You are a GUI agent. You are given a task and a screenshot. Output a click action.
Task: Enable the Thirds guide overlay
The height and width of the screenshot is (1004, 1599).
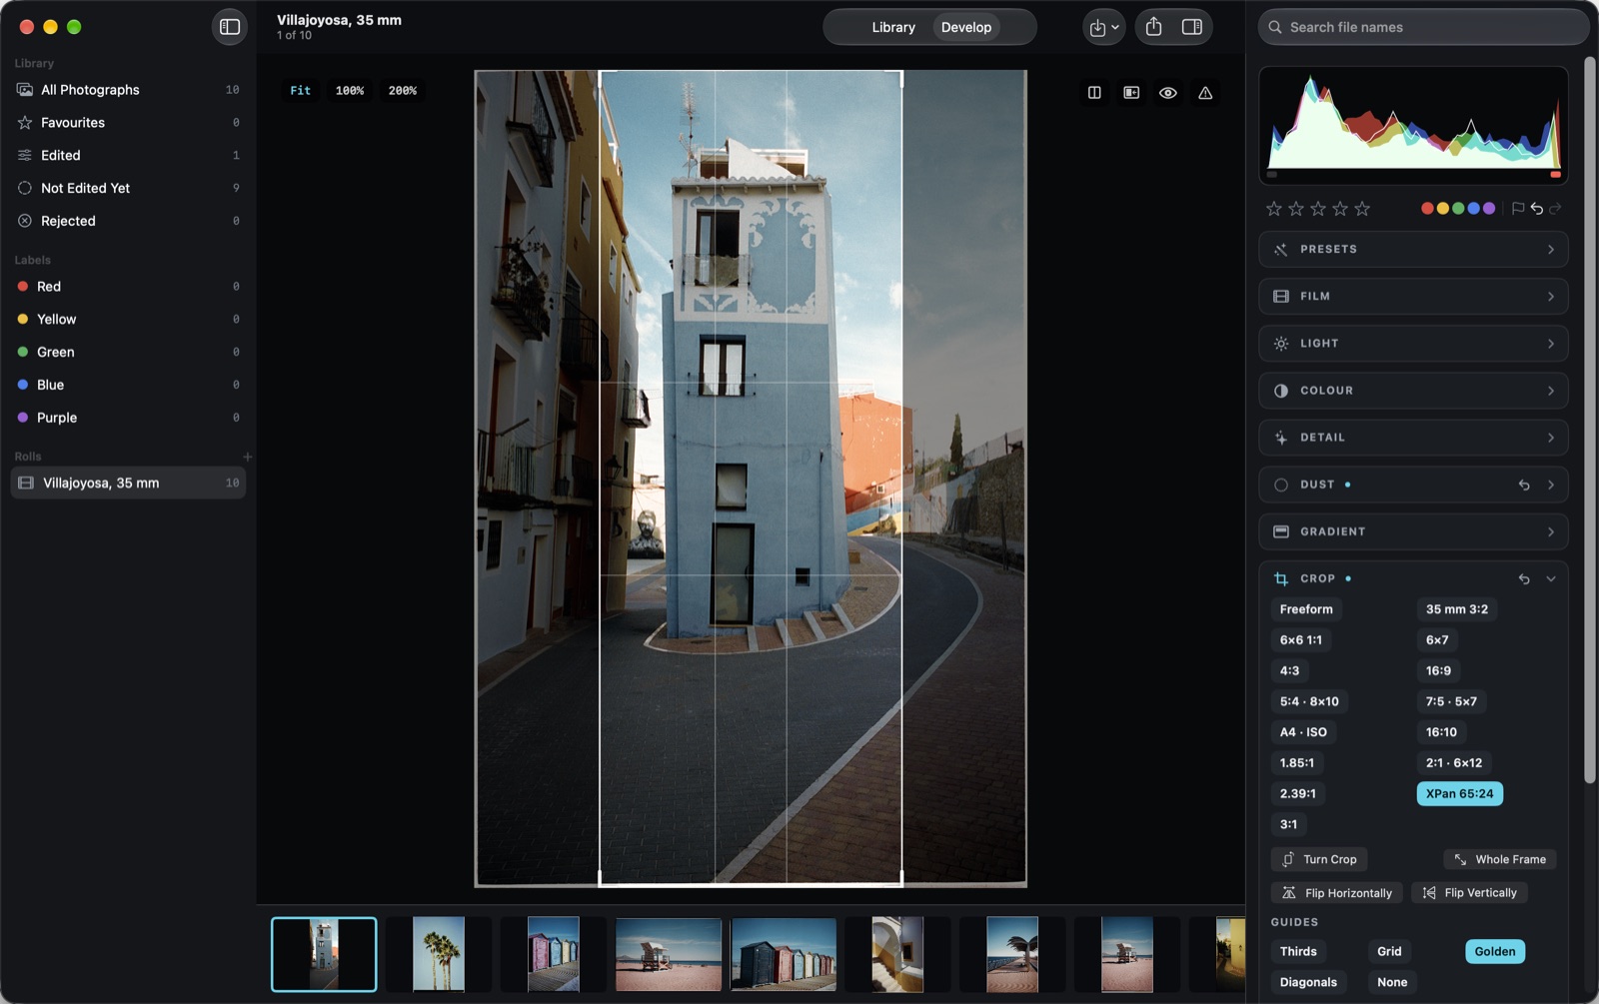[1298, 951]
